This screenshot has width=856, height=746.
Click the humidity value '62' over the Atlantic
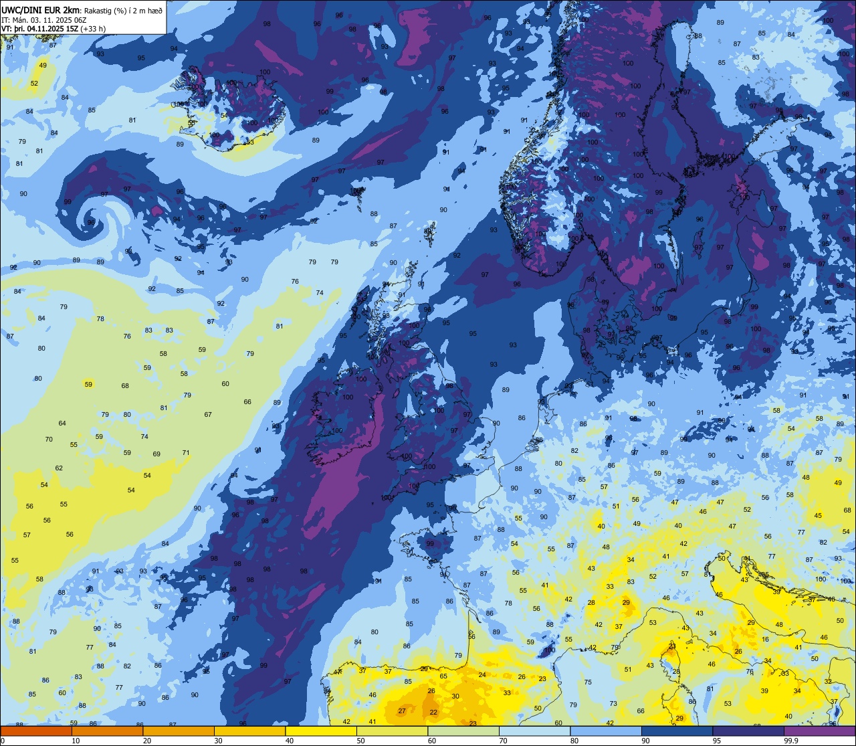click(59, 468)
